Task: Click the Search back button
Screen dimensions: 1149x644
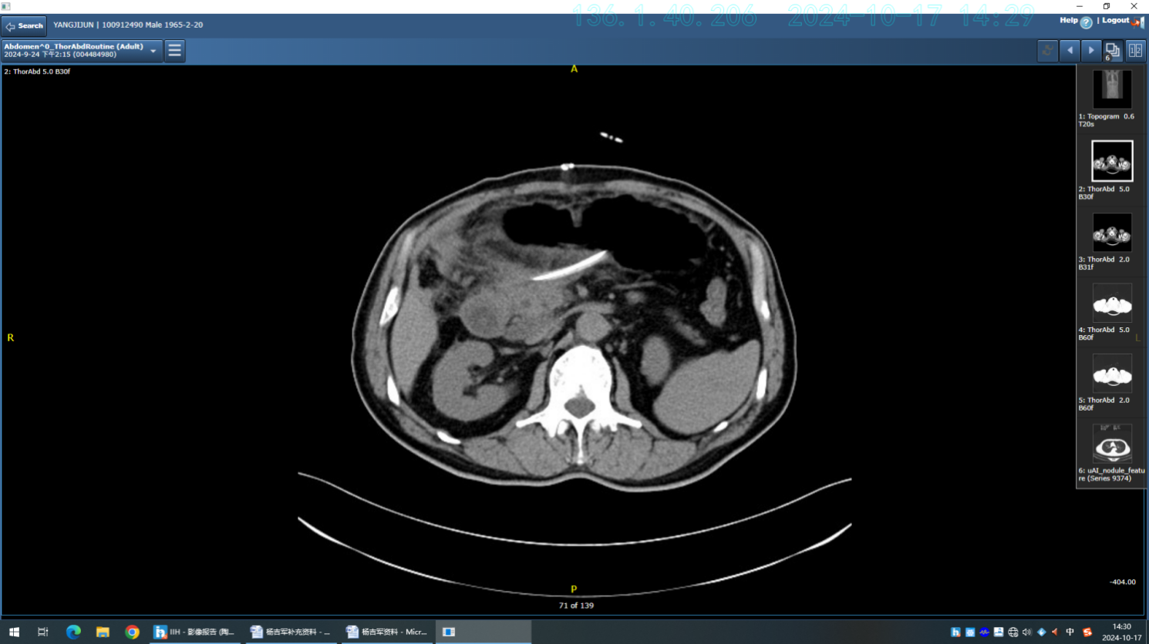Action: (x=25, y=25)
